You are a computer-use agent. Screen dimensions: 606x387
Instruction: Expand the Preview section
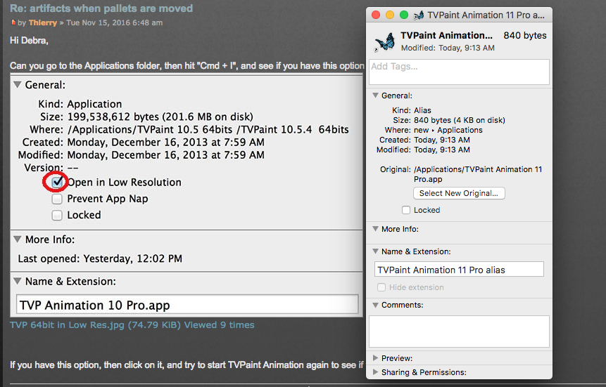click(375, 358)
